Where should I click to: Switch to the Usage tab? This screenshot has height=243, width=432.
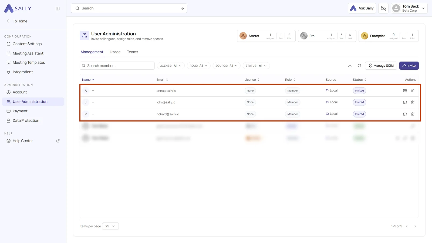[x=115, y=52]
